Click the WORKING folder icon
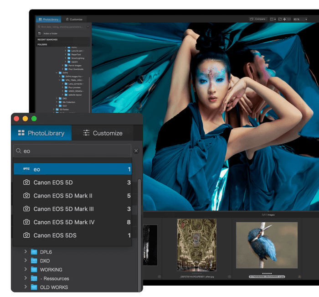 tap(34, 270)
